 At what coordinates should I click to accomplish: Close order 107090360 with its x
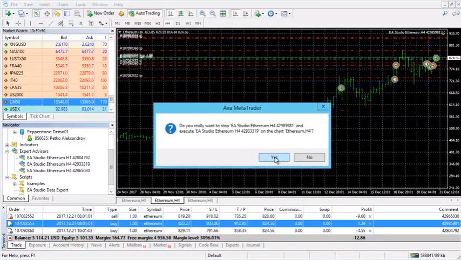coord(370,231)
